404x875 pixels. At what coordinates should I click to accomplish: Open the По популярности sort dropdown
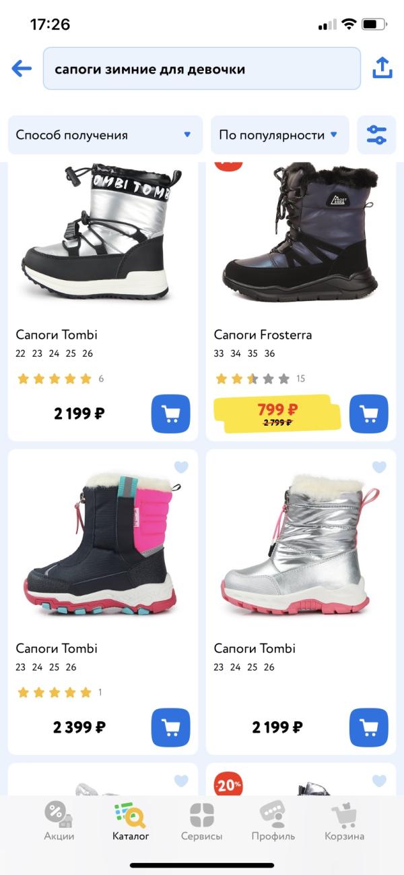click(280, 135)
